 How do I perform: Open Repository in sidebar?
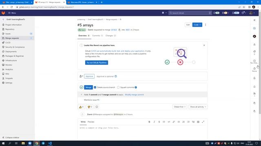click(x=10, y=29)
